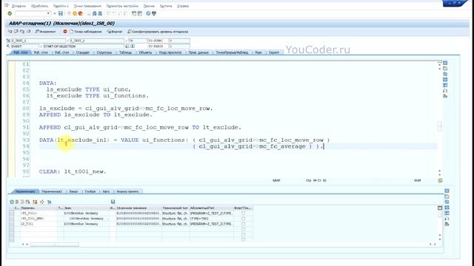The image size is (474, 266).
Task: Switch to the Таблицы tab
Action: [125, 52]
